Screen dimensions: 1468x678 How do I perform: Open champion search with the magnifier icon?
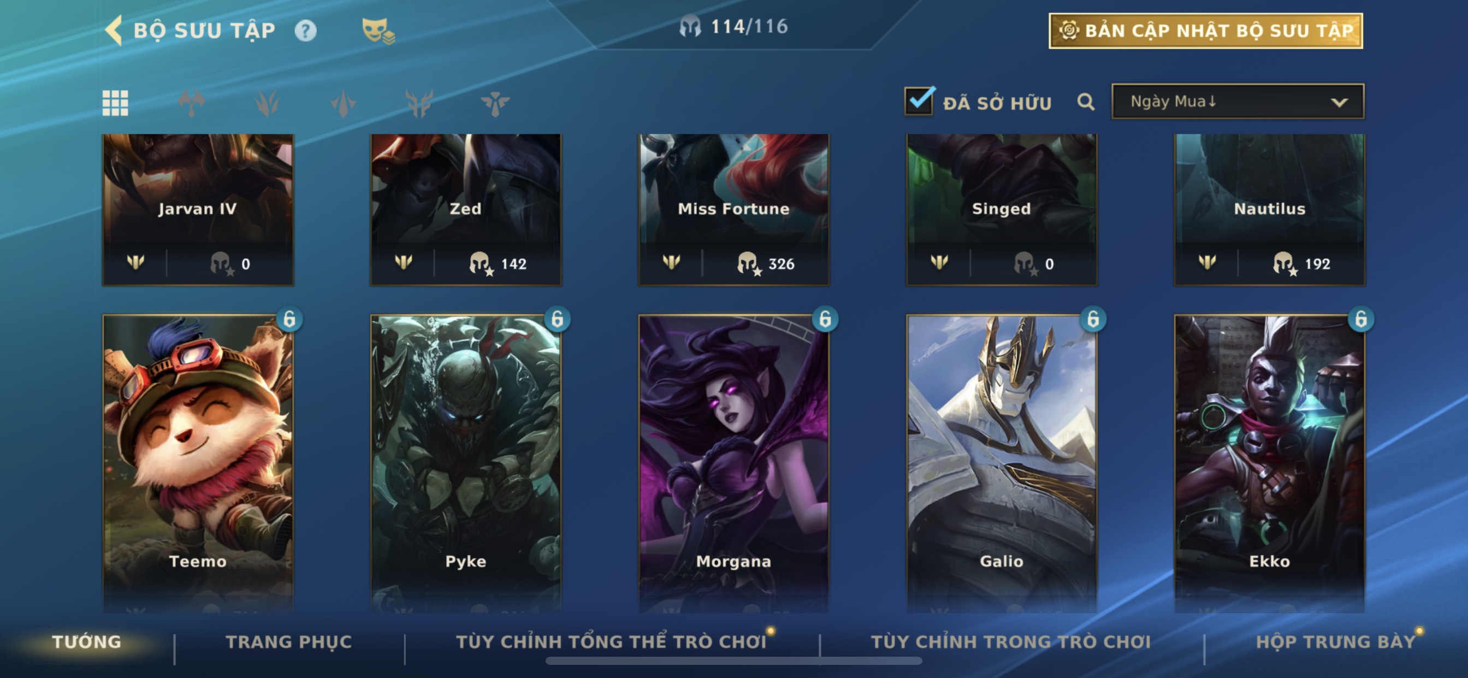(x=1086, y=102)
